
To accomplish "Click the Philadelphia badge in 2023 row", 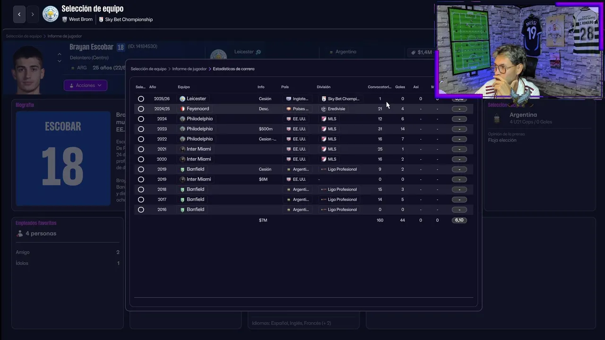I will (182, 129).
